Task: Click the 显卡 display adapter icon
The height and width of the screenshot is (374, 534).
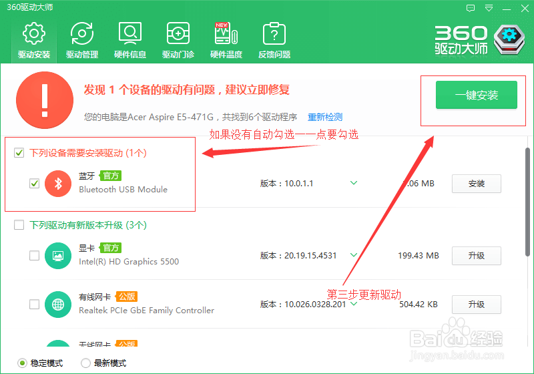Action: (x=58, y=256)
